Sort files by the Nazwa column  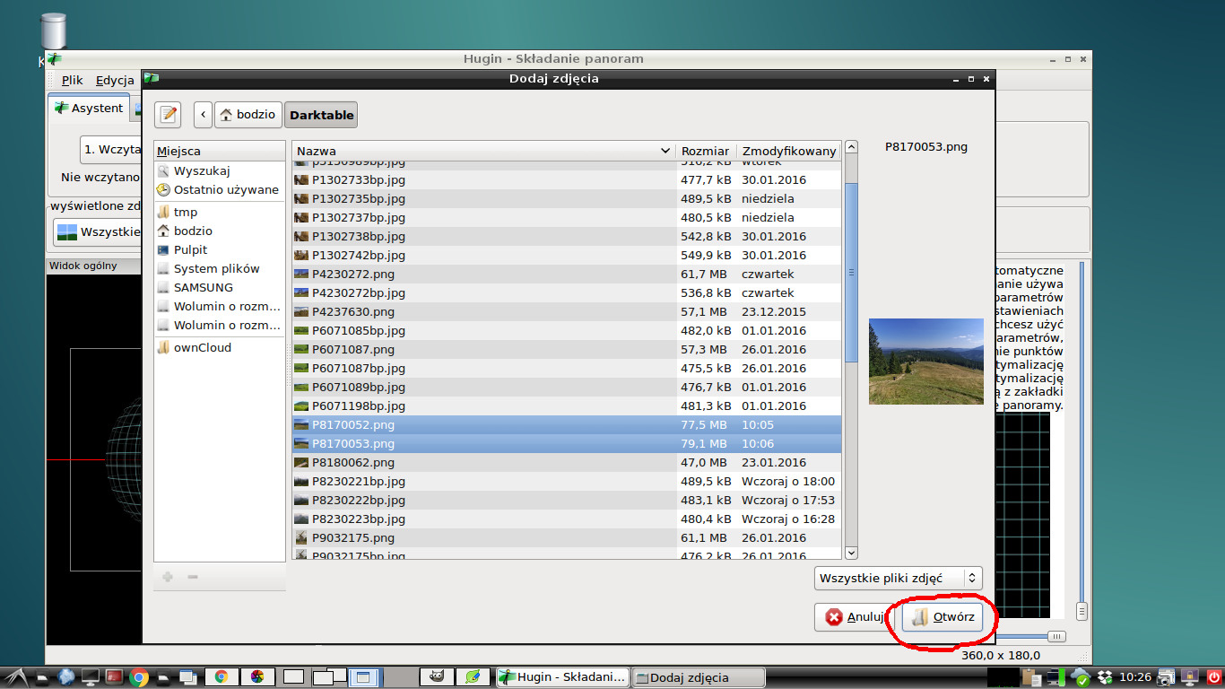point(482,151)
